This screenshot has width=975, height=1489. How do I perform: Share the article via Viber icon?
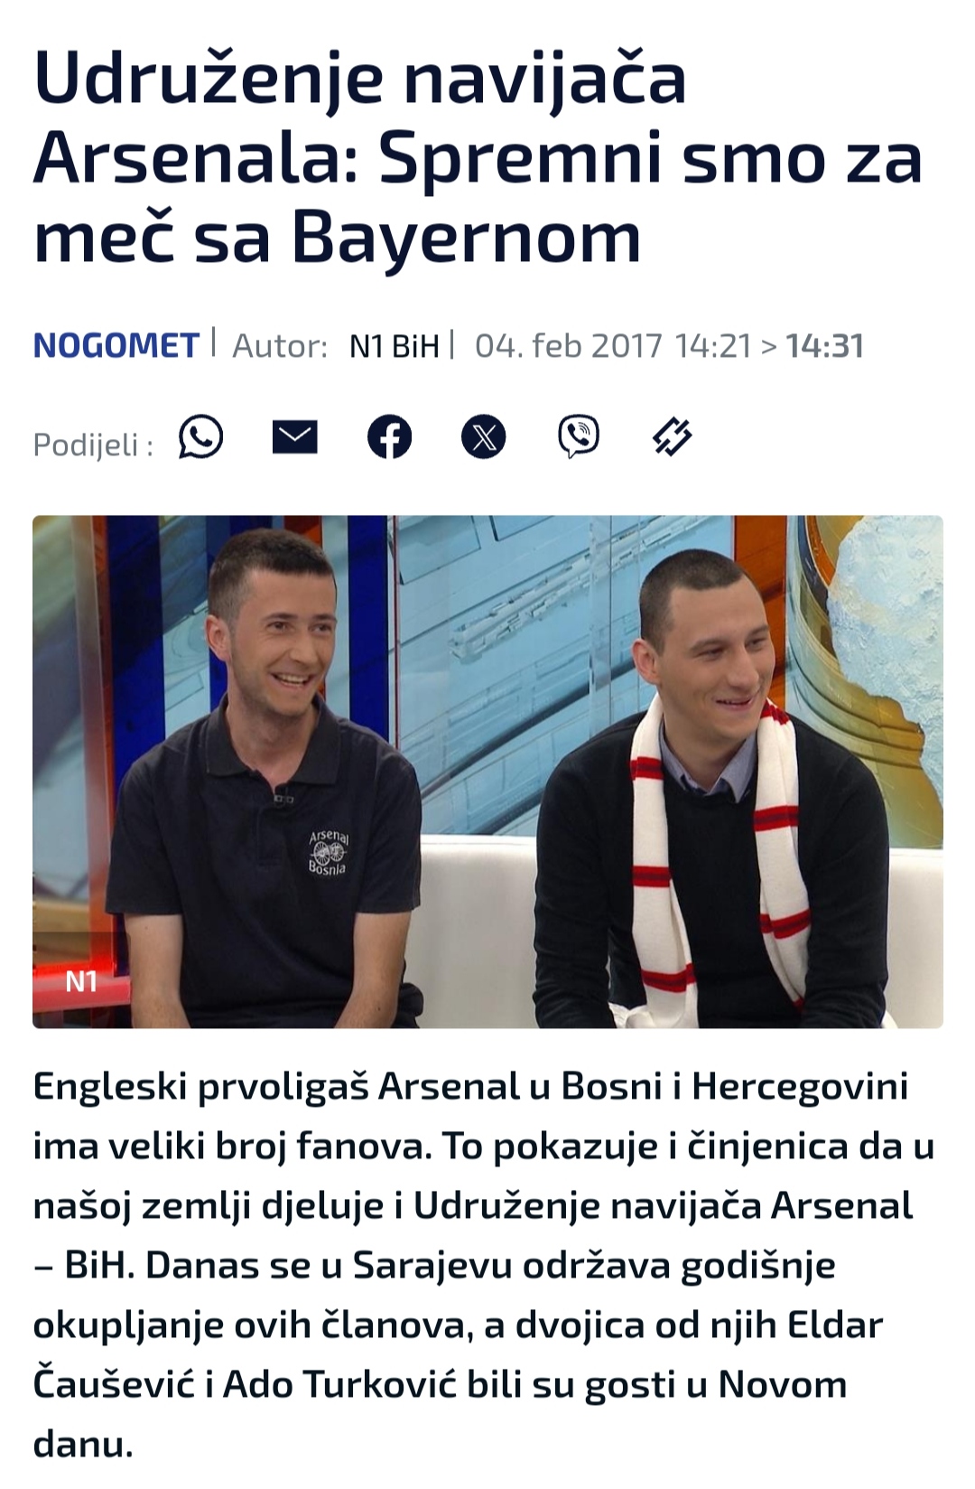(x=579, y=437)
